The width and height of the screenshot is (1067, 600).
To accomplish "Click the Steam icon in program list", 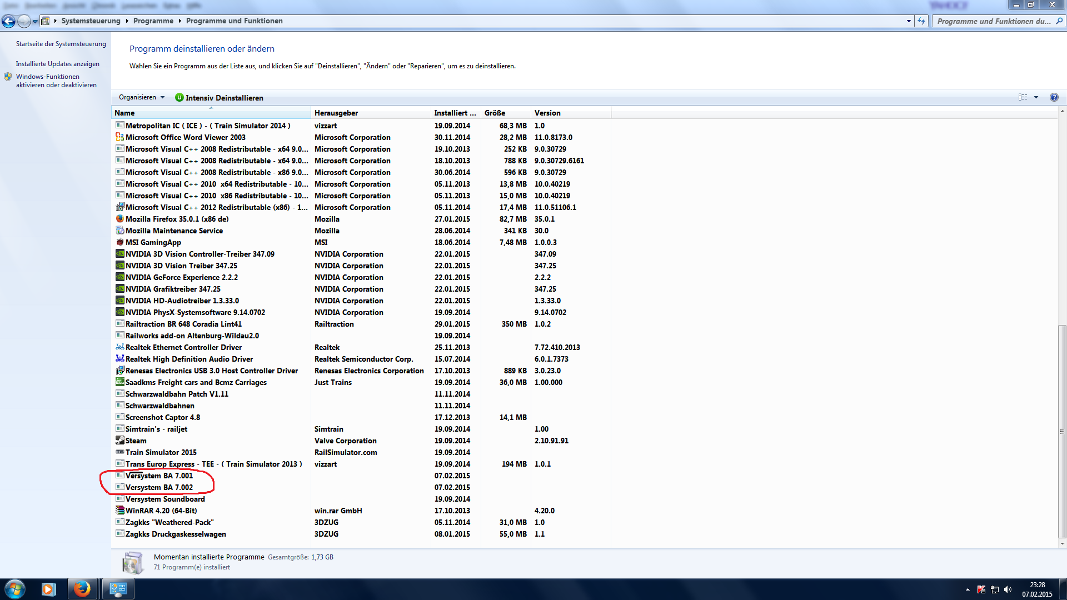I will [119, 441].
